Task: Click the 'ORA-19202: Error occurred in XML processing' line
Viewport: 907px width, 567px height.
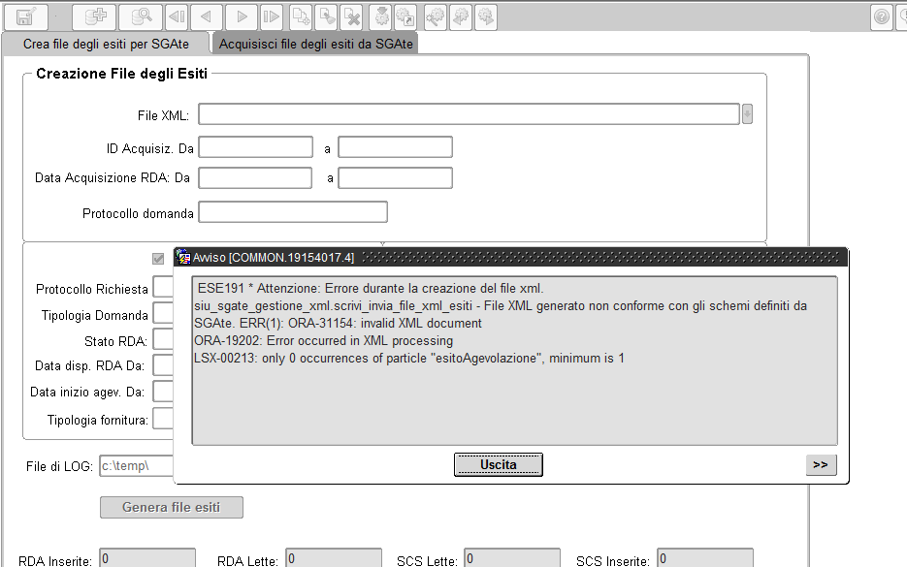Action: [323, 341]
